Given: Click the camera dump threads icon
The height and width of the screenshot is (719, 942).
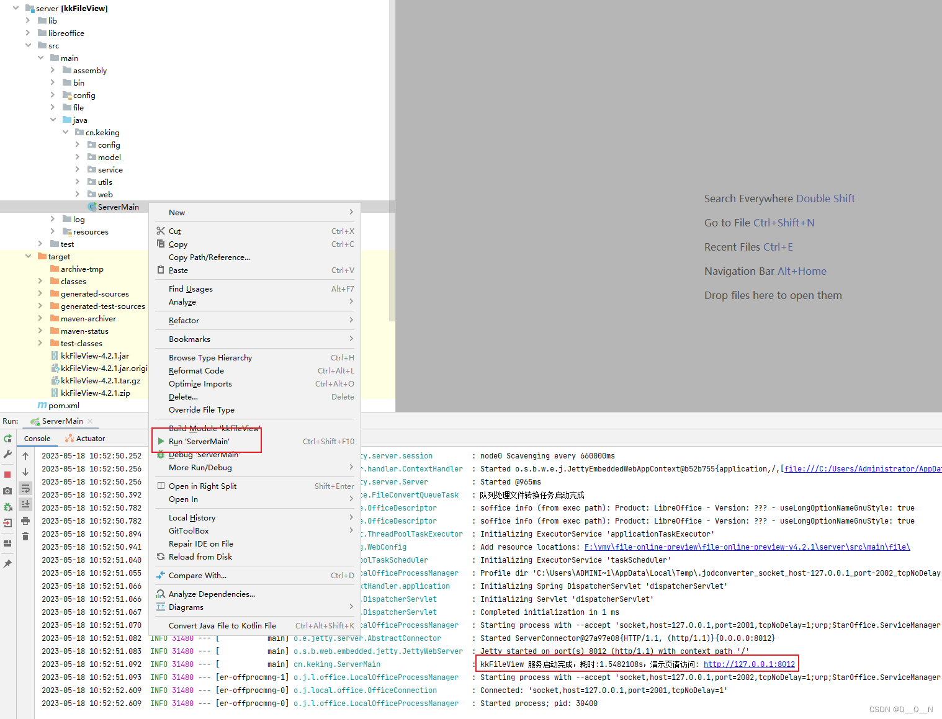Looking at the screenshot, I should pos(7,491).
